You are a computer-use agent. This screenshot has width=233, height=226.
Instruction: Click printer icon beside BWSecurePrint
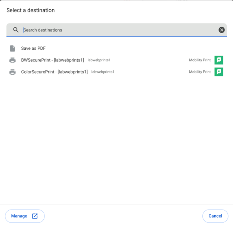(x=12, y=60)
